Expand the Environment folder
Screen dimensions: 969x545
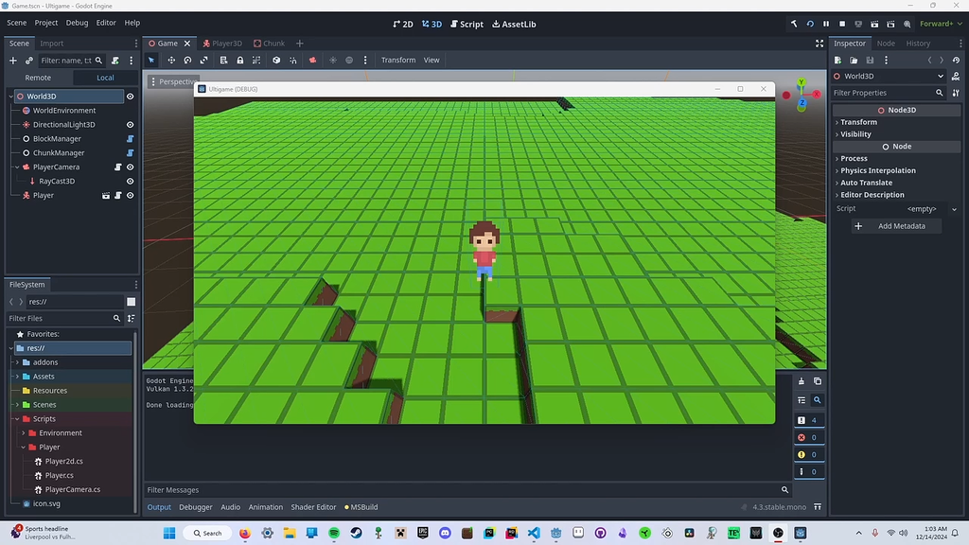[x=24, y=433]
